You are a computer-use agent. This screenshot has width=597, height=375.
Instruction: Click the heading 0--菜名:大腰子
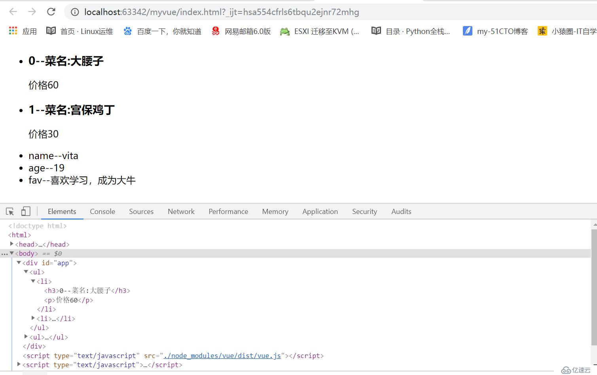[x=66, y=61]
